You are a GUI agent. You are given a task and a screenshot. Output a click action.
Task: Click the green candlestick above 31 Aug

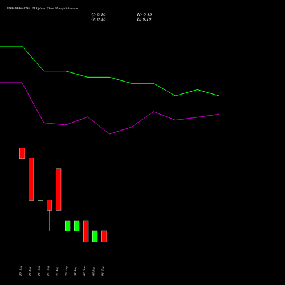tap(77, 226)
